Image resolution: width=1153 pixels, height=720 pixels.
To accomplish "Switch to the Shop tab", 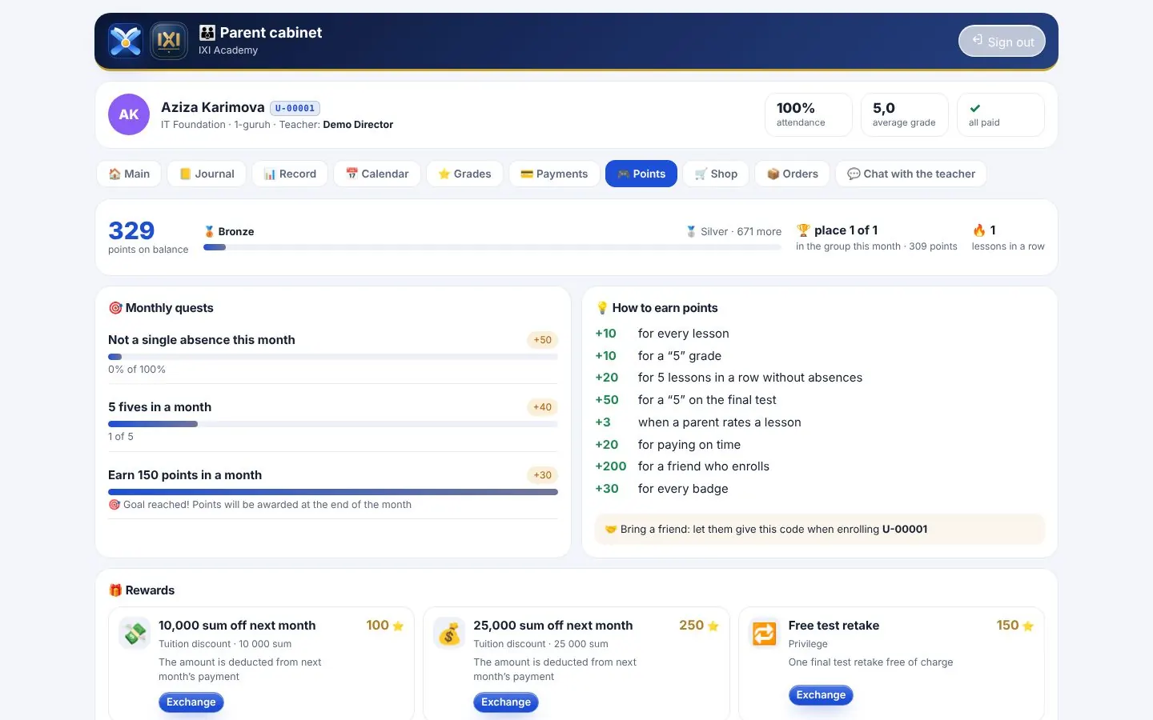I will pos(716,174).
